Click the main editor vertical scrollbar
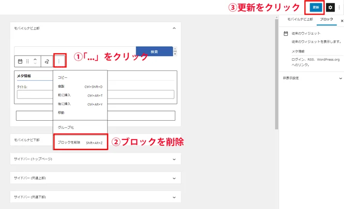This screenshot has width=344, height=209. click(x=277, y=74)
